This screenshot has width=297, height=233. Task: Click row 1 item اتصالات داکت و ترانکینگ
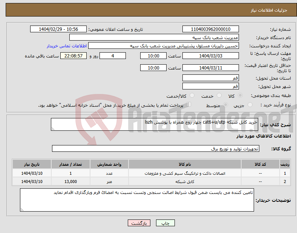coord(185,173)
